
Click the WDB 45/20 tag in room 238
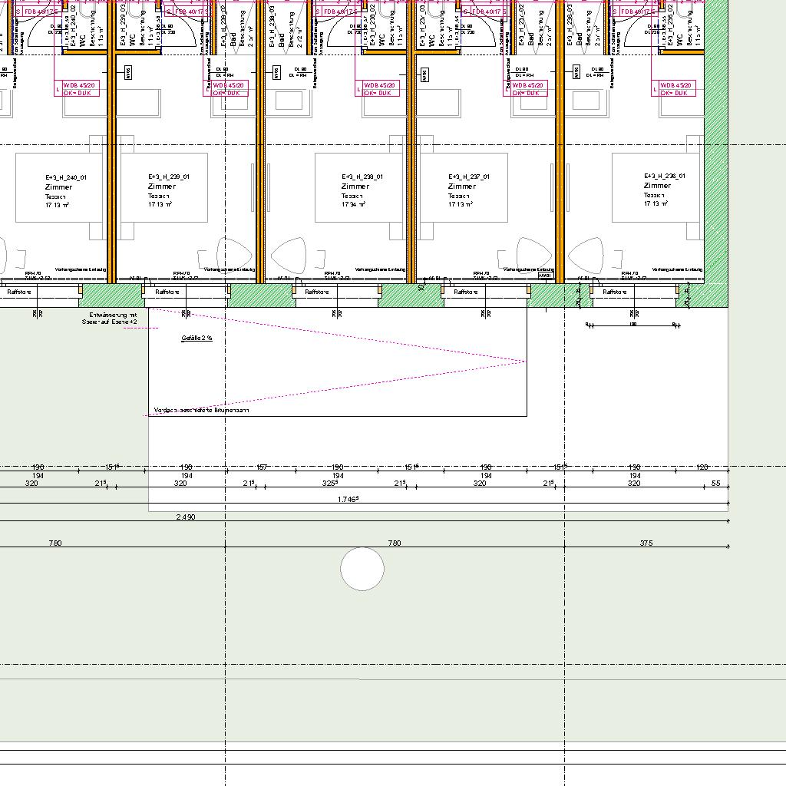coord(378,89)
